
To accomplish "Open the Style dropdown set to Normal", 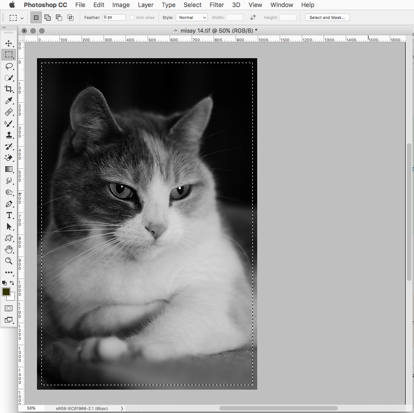I will [x=192, y=18].
